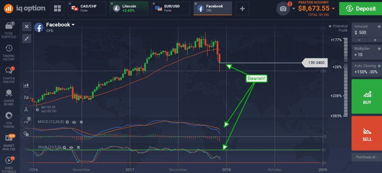Click the SELL button

(x=367, y=133)
